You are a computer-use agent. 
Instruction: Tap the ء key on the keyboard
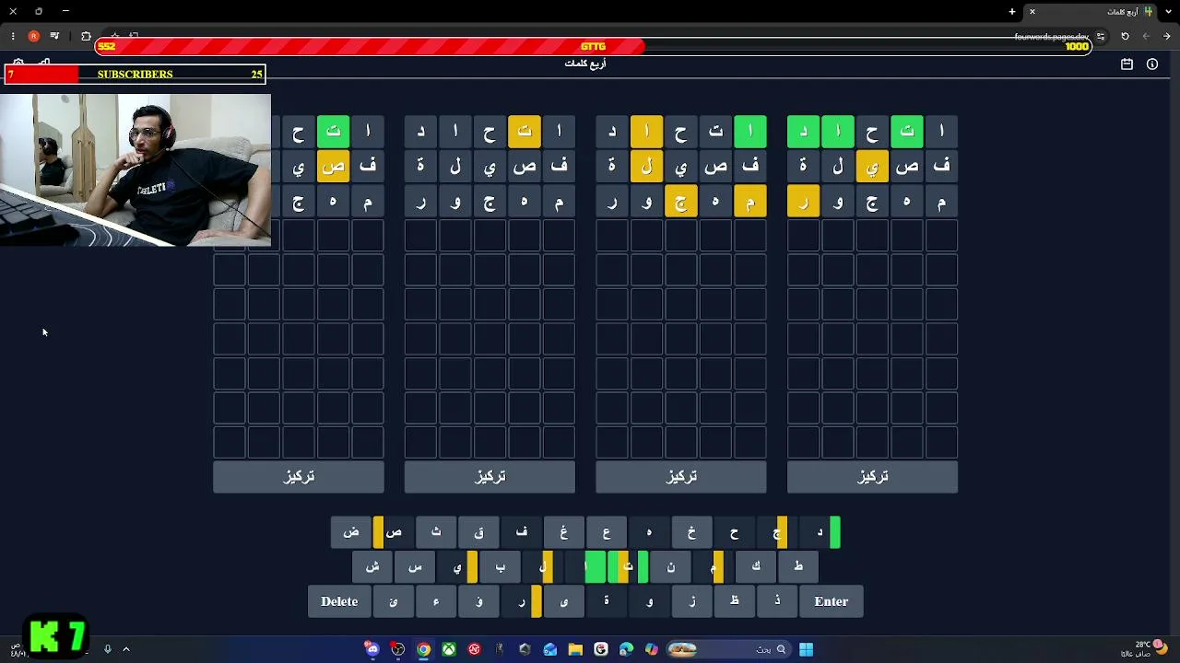[x=436, y=601]
